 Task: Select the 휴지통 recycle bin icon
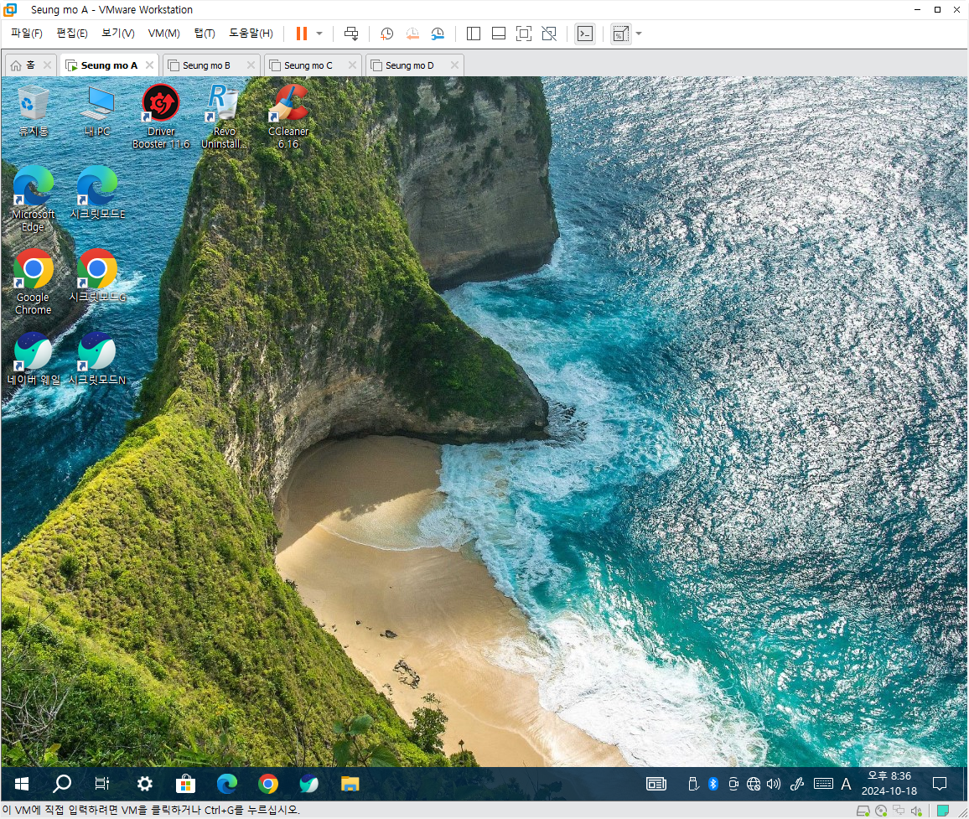click(33, 111)
